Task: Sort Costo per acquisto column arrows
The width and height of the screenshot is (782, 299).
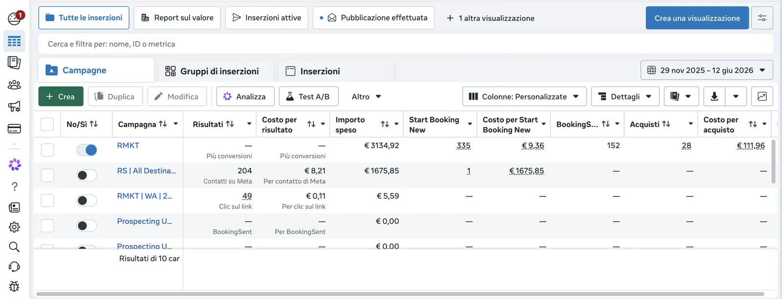Action: [753, 125]
